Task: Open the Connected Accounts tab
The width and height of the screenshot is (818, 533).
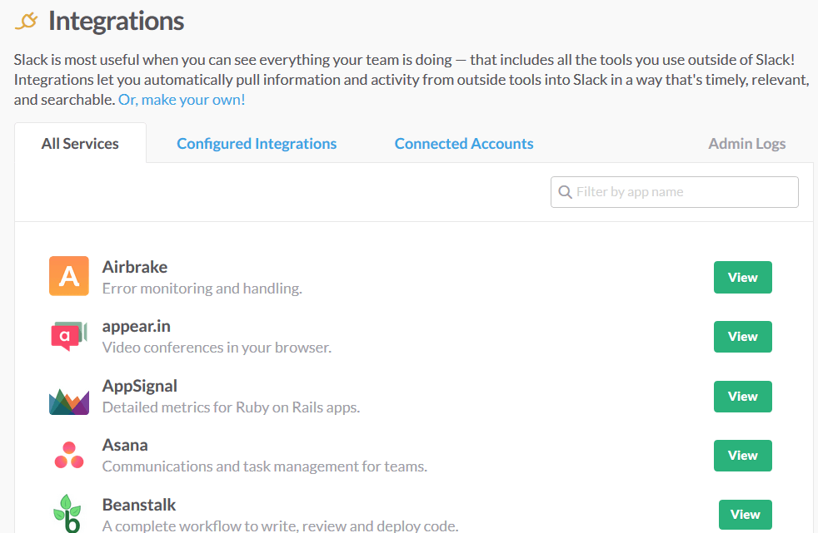Action: [464, 144]
